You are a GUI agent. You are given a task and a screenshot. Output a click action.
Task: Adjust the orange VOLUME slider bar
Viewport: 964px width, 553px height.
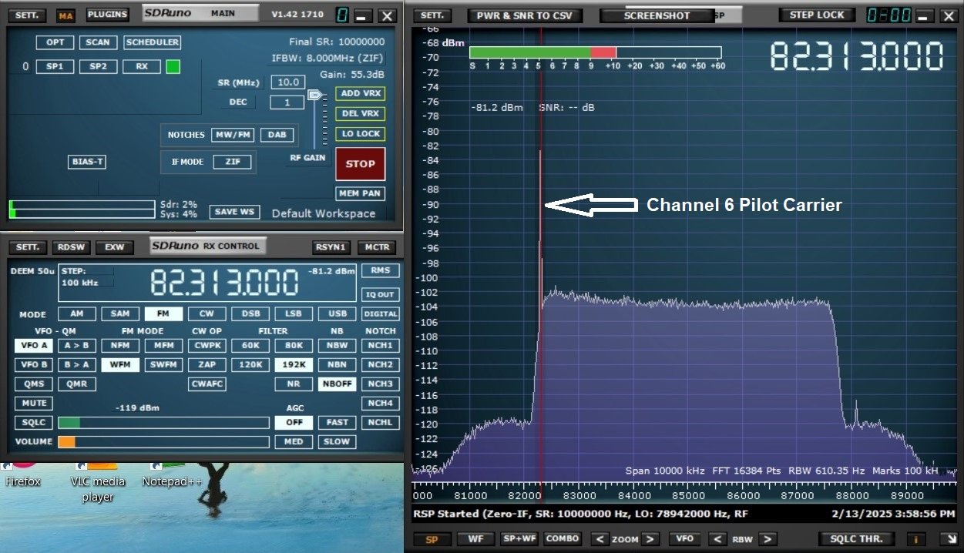(x=163, y=442)
